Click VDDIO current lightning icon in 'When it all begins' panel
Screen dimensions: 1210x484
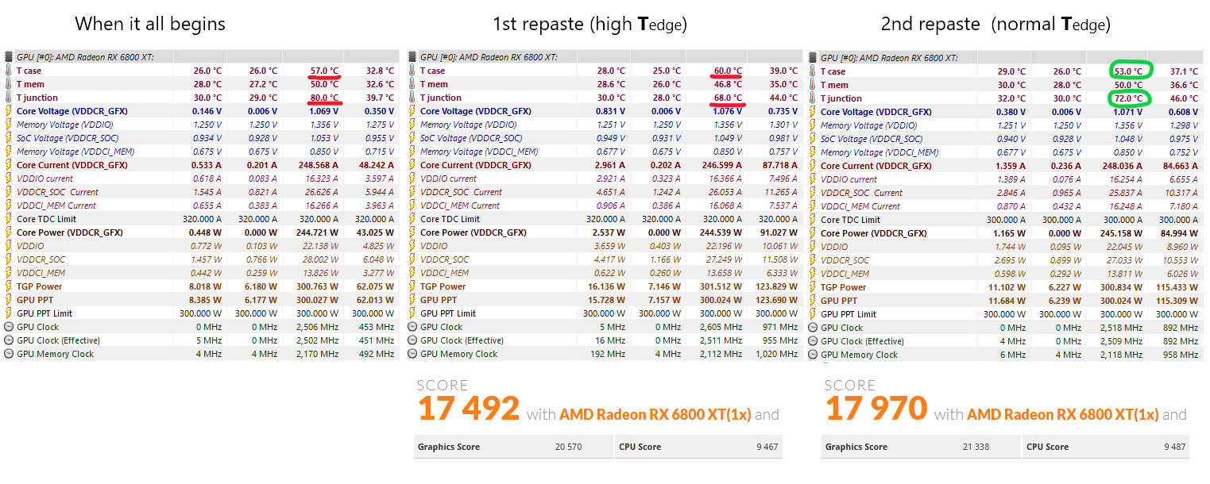[x=9, y=179]
